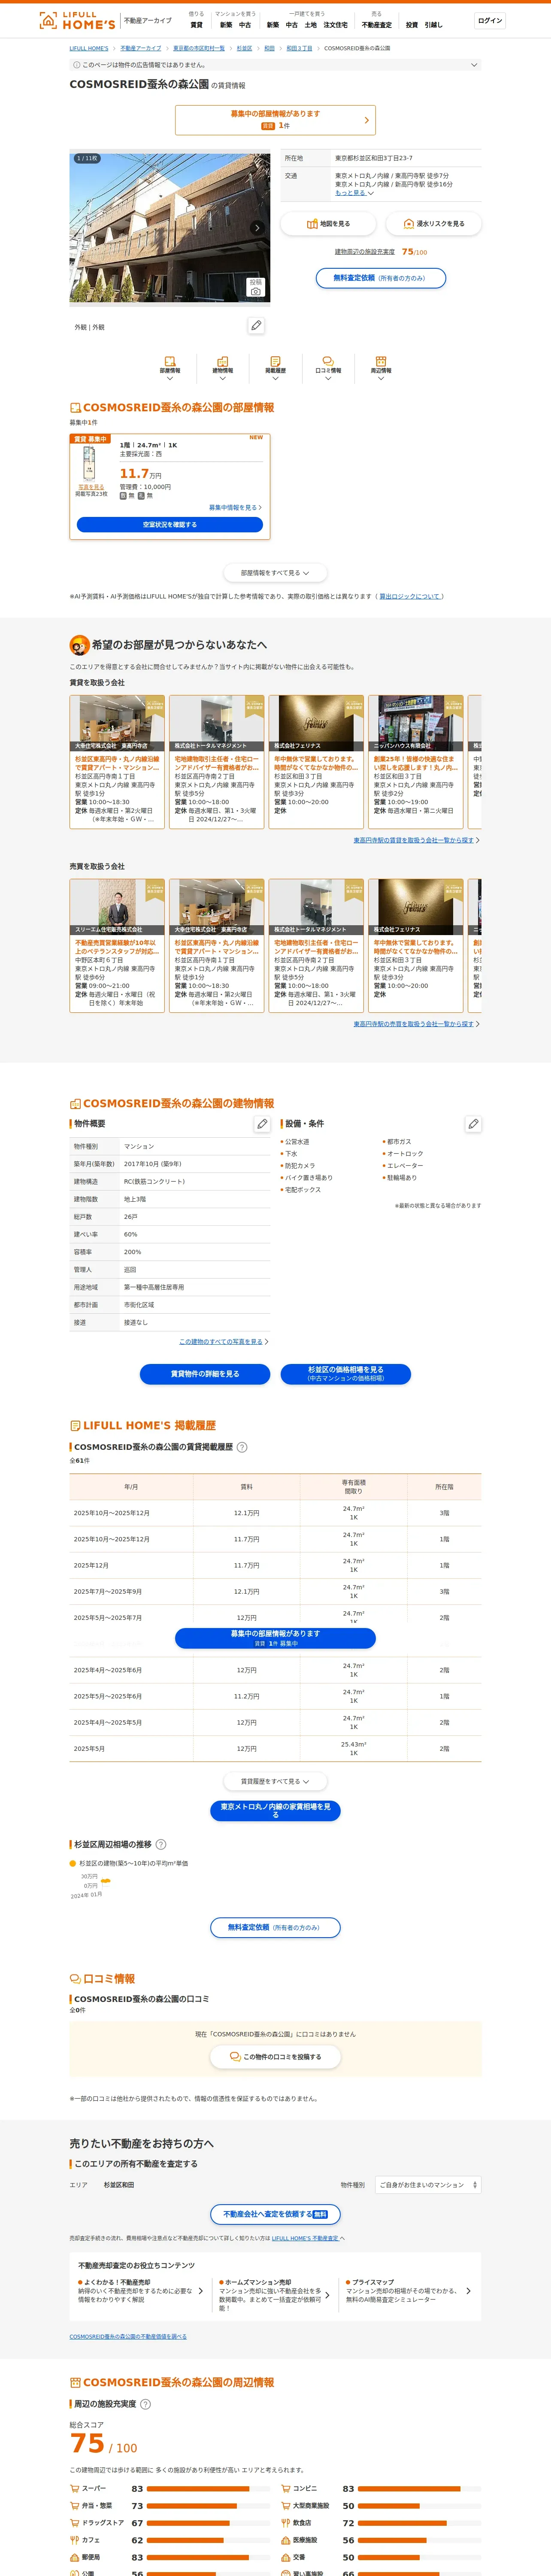The image size is (551, 2576).
Task: Click floating 募集中の部屋情報があります blue banner
Action: (x=275, y=1638)
